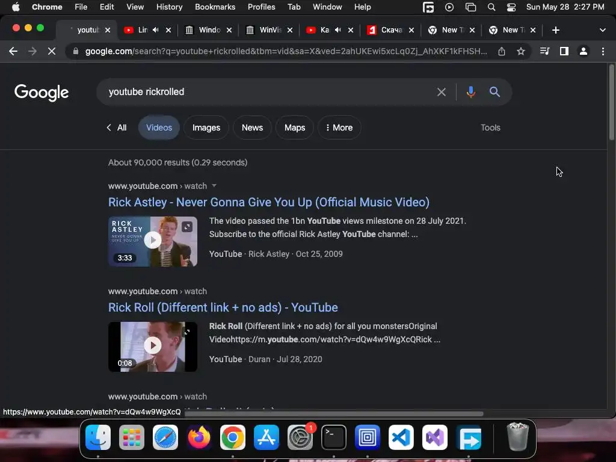The image size is (616, 462).
Task: Open the Trash in the dock
Action: click(518, 437)
